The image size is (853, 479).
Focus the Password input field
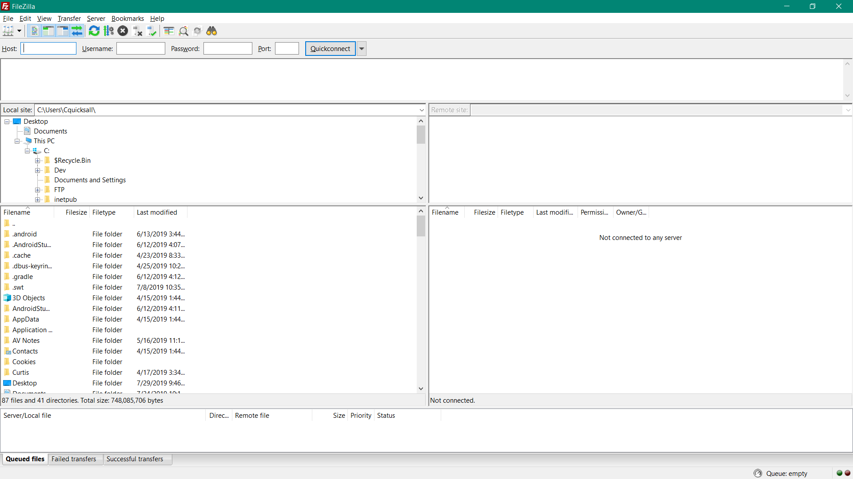point(228,49)
